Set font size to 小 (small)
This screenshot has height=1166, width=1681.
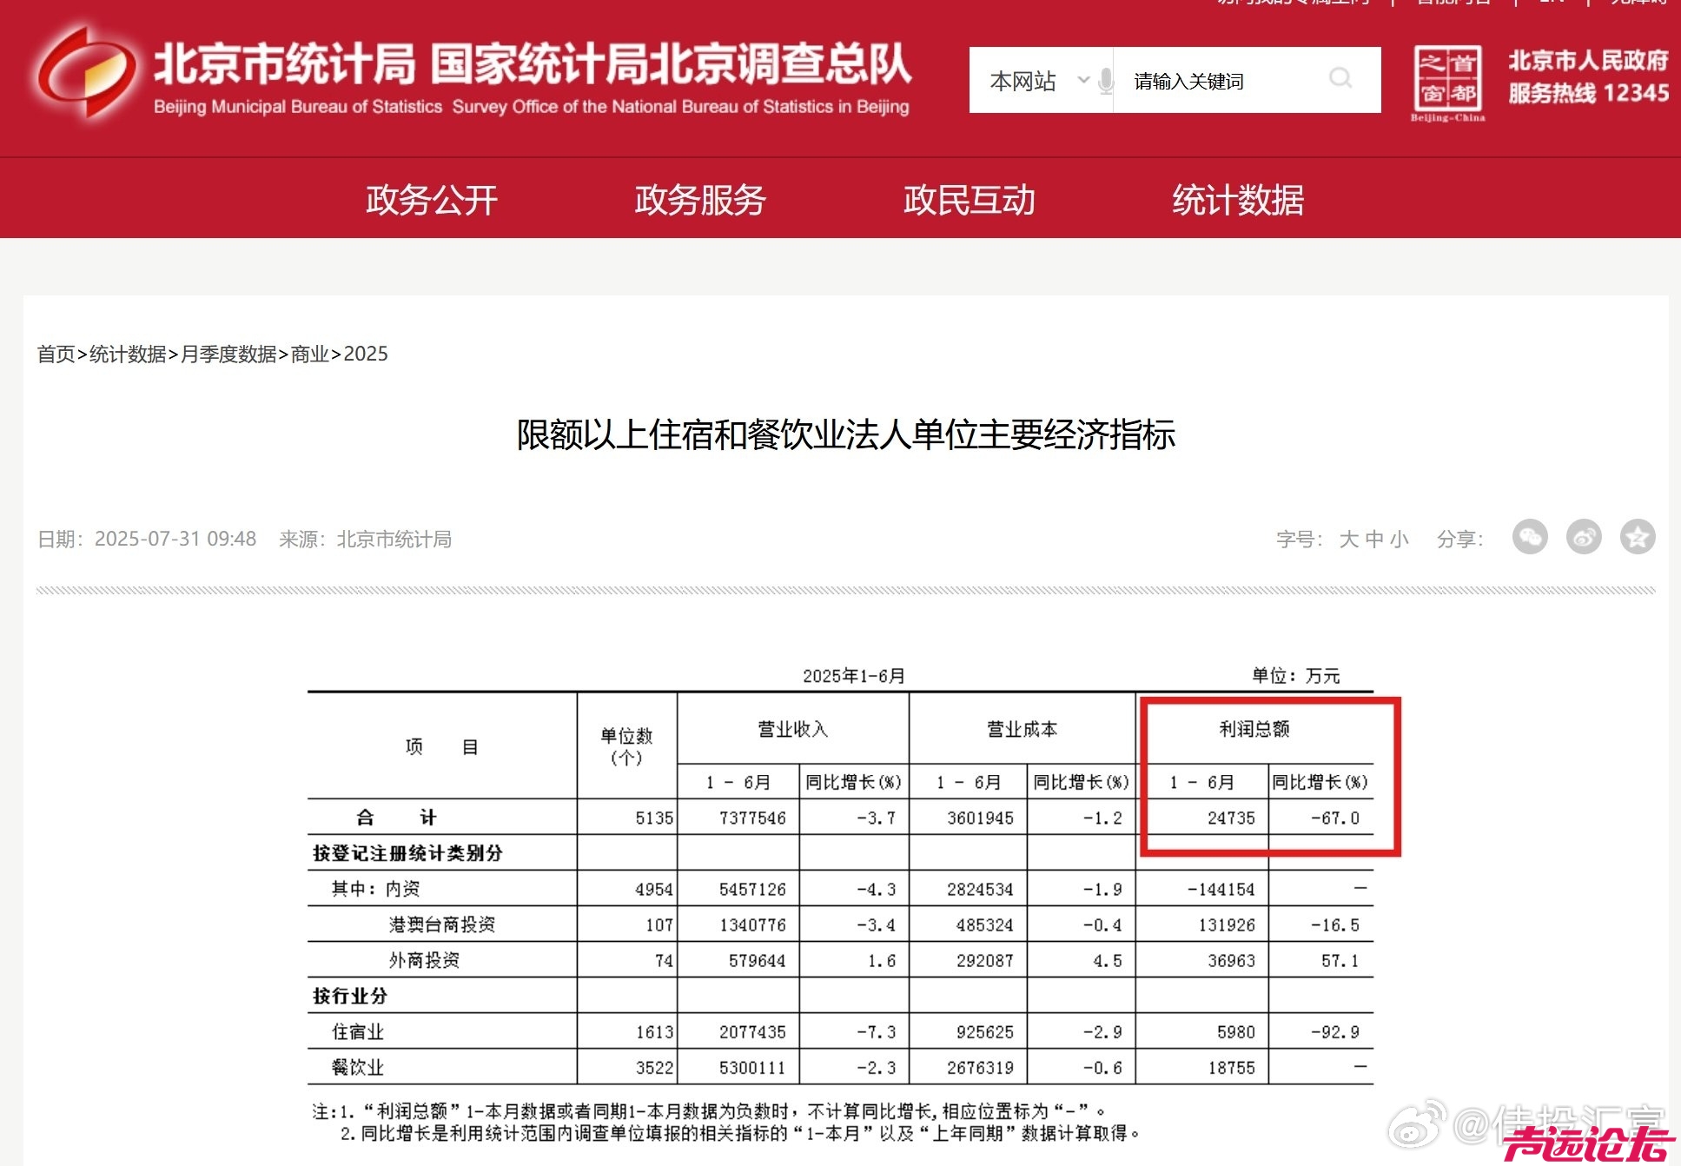pyautogui.click(x=1399, y=540)
